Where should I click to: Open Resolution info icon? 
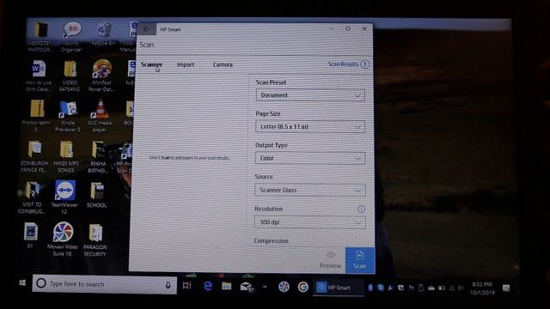[x=361, y=209]
